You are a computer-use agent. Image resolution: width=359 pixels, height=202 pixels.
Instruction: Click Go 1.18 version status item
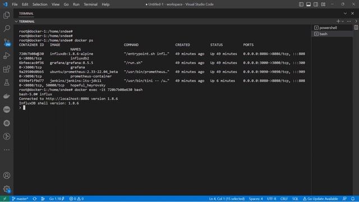click(57, 199)
